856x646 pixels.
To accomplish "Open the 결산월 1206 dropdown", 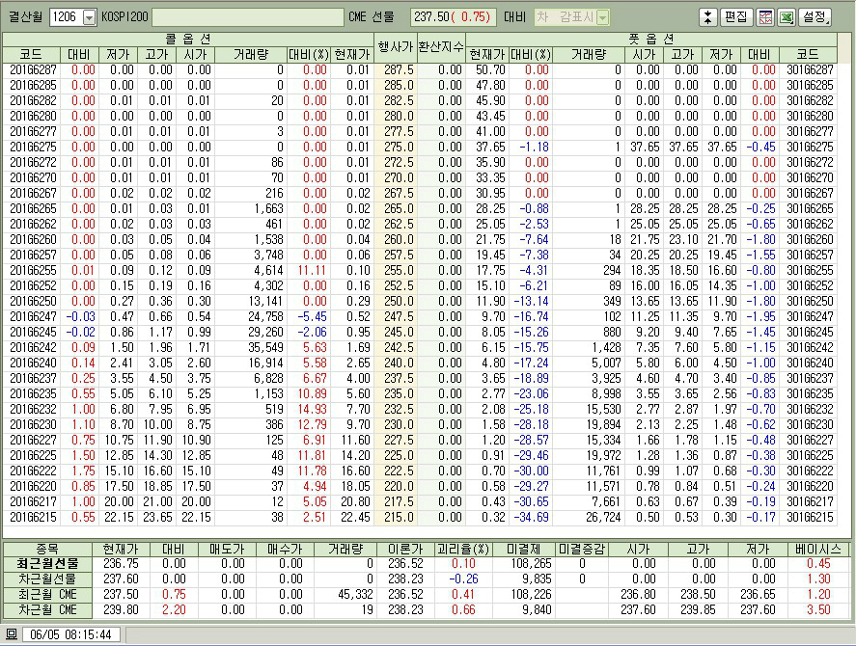I will (90, 17).
